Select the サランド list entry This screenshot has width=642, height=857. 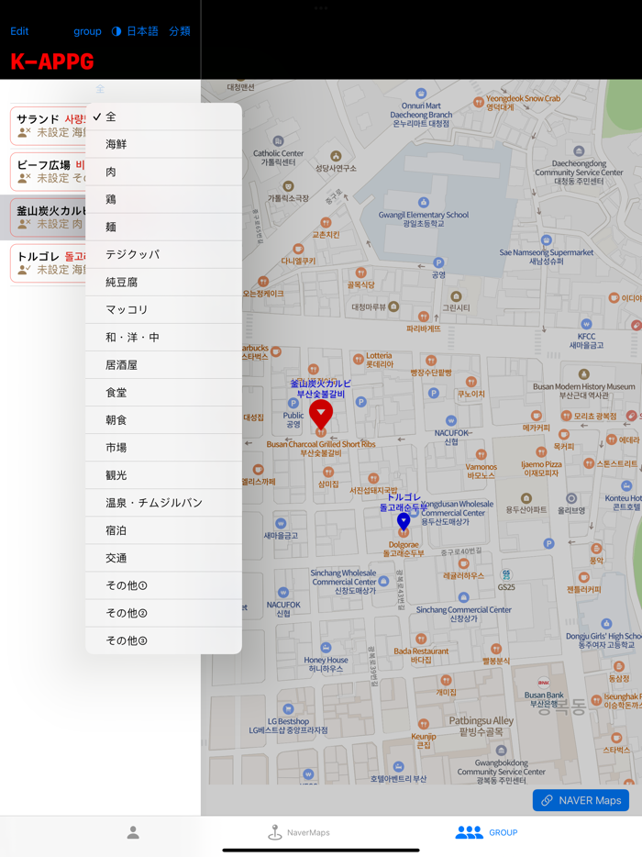pyautogui.click(x=48, y=126)
